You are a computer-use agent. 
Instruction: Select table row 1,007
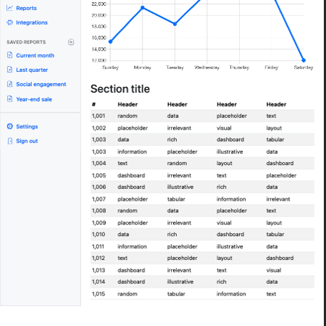(x=202, y=199)
